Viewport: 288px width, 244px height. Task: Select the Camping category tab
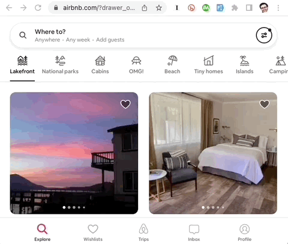tap(278, 65)
